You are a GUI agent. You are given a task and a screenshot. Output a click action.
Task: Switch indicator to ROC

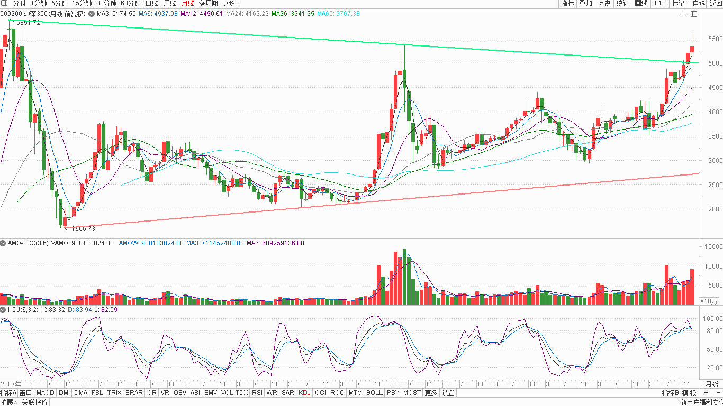click(337, 393)
